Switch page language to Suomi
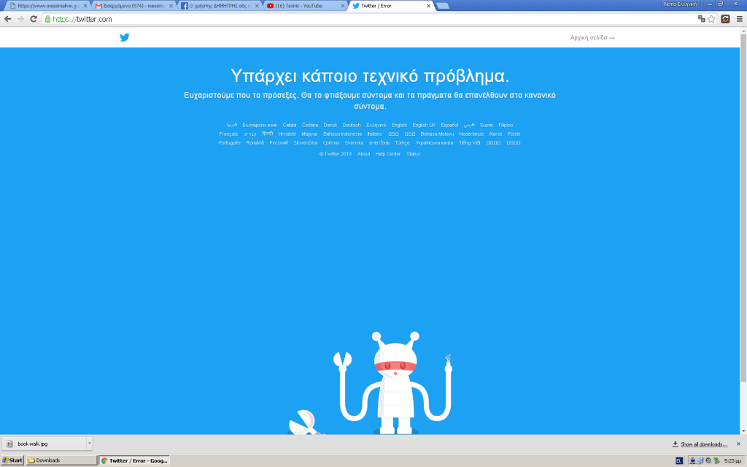Viewport: 747px width, 467px height. [487, 126]
